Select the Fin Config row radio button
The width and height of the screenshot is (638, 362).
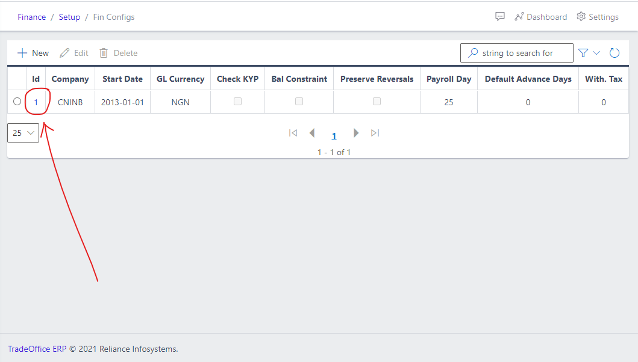tap(17, 101)
